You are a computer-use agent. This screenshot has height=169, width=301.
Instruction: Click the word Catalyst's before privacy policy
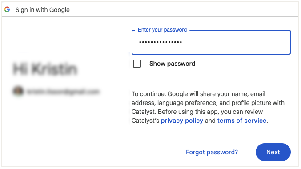pos(145,121)
